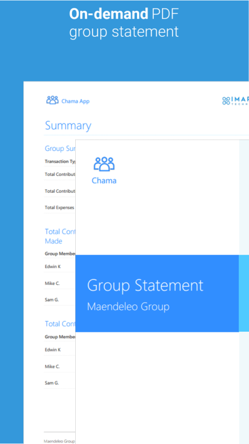This screenshot has width=249, height=444.
Task: Click the Transaction Type column header
Action: click(60, 161)
